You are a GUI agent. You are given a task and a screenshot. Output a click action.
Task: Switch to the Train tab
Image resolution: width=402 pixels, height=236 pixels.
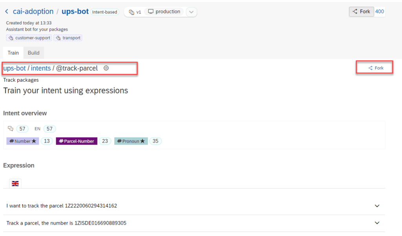pyautogui.click(x=13, y=53)
